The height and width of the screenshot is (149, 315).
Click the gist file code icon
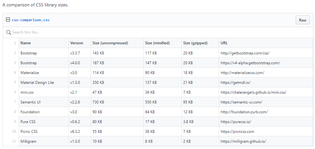click(x=8, y=20)
